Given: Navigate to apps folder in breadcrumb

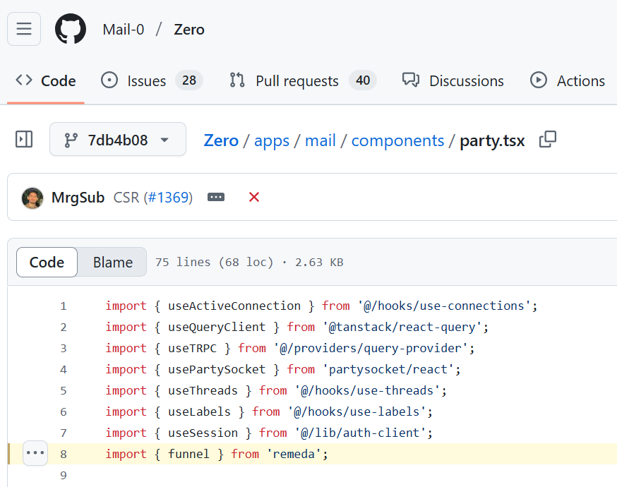Looking at the screenshot, I should [272, 141].
